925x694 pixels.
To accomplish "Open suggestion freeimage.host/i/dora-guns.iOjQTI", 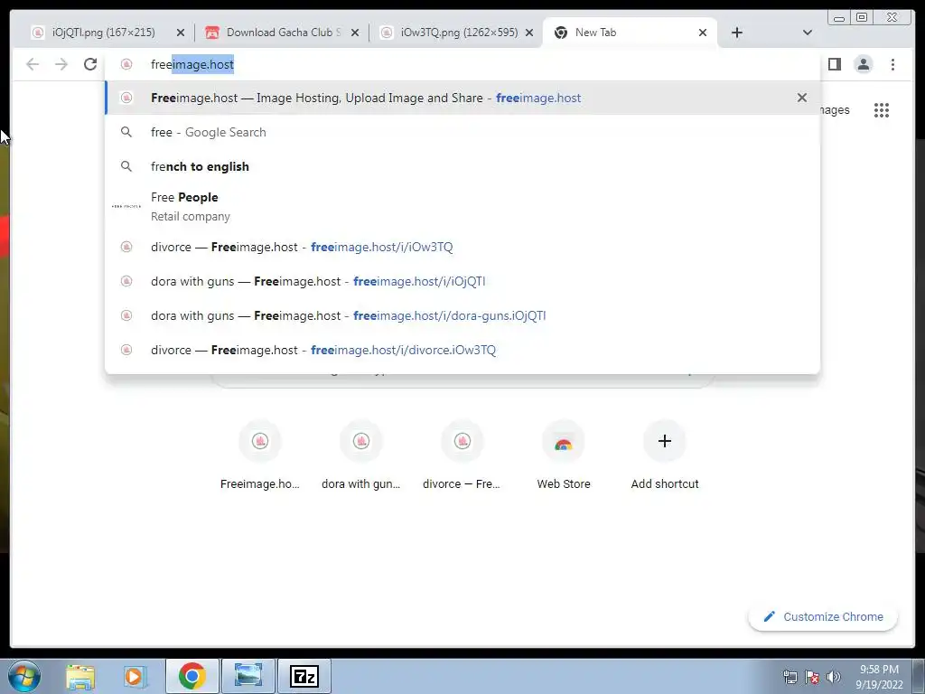I will point(462,315).
